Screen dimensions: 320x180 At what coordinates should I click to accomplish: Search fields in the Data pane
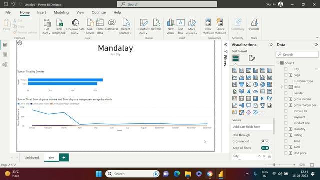[297, 54]
